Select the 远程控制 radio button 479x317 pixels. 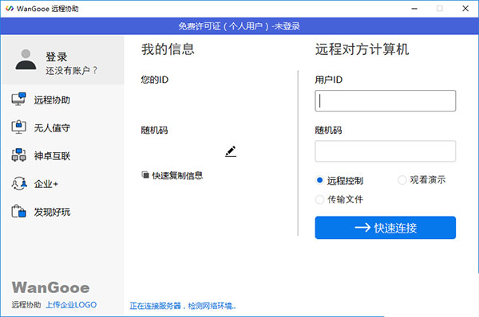[319, 180]
